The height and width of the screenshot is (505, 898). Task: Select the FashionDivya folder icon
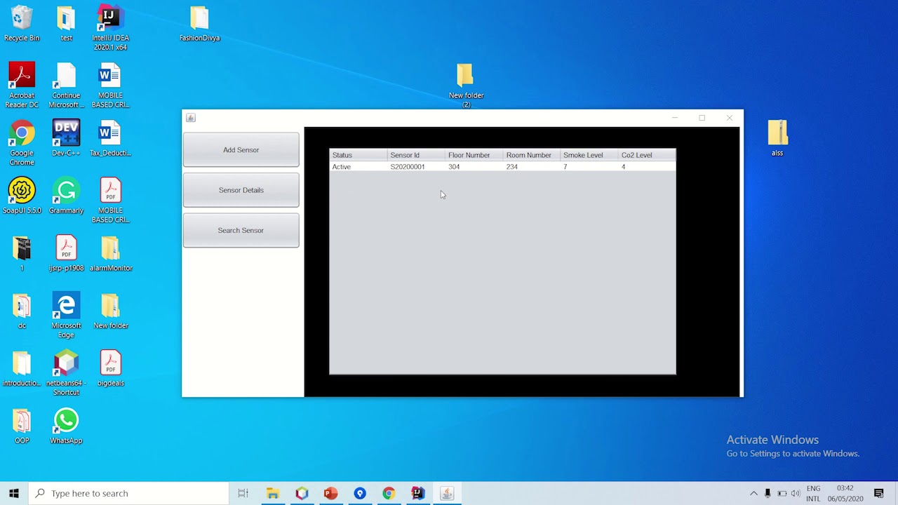click(199, 24)
